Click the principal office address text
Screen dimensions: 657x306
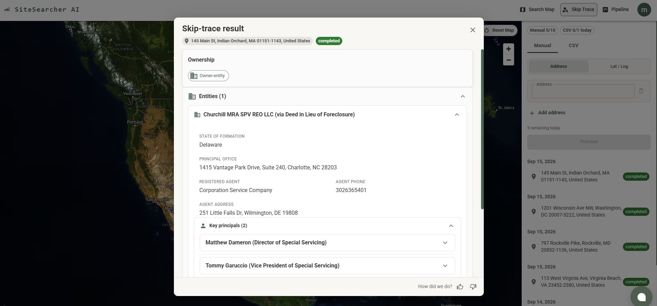tap(268, 168)
